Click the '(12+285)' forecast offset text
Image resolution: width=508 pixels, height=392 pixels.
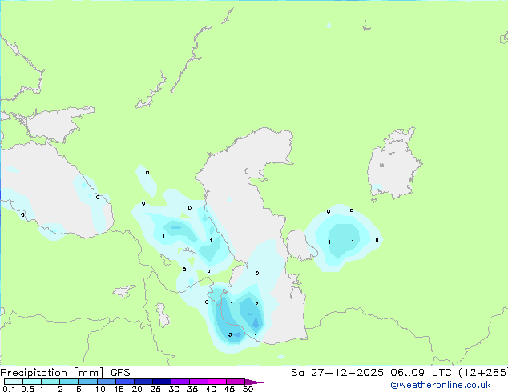pos(483,373)
